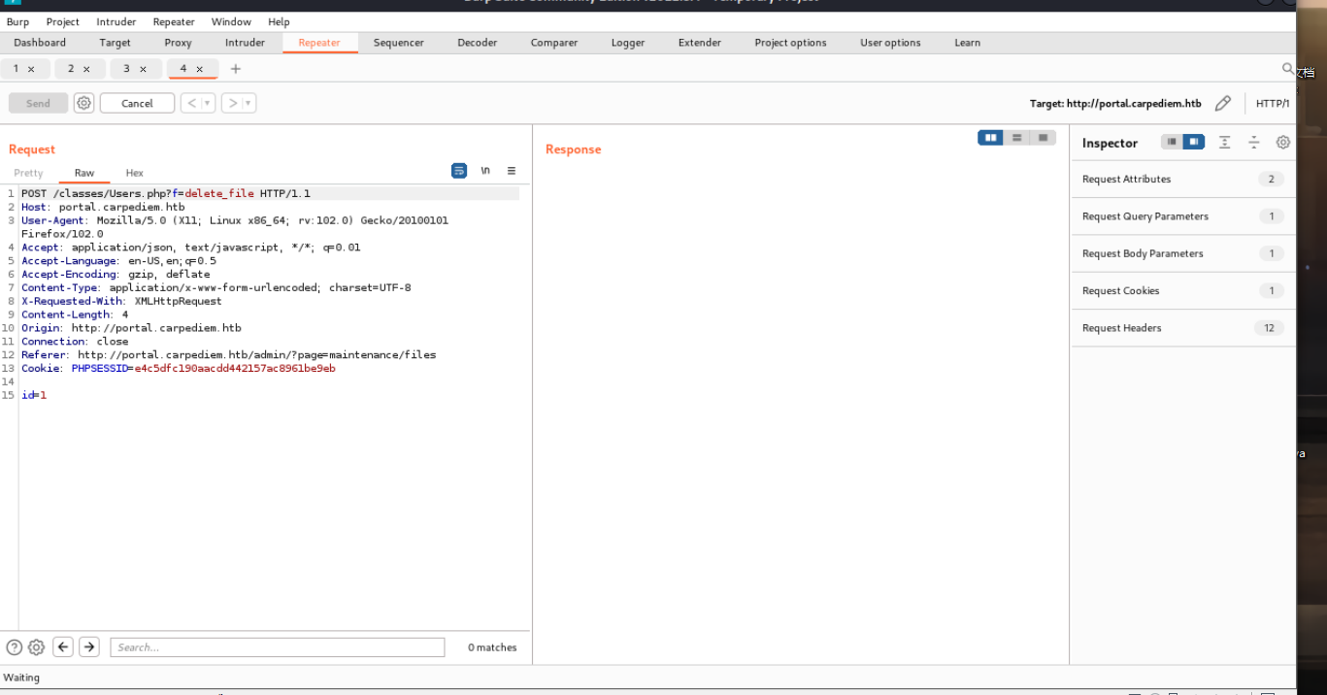Cancel the pending request

(137, 103)
